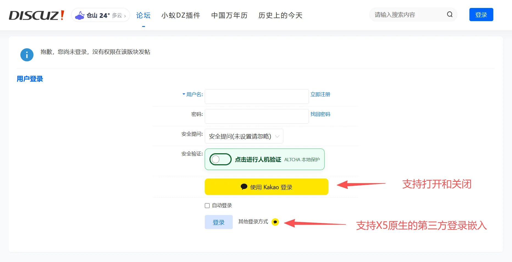Screen dimensions: 512x262
Task: Open the 中国万年历 nav item
Action: 229,15
